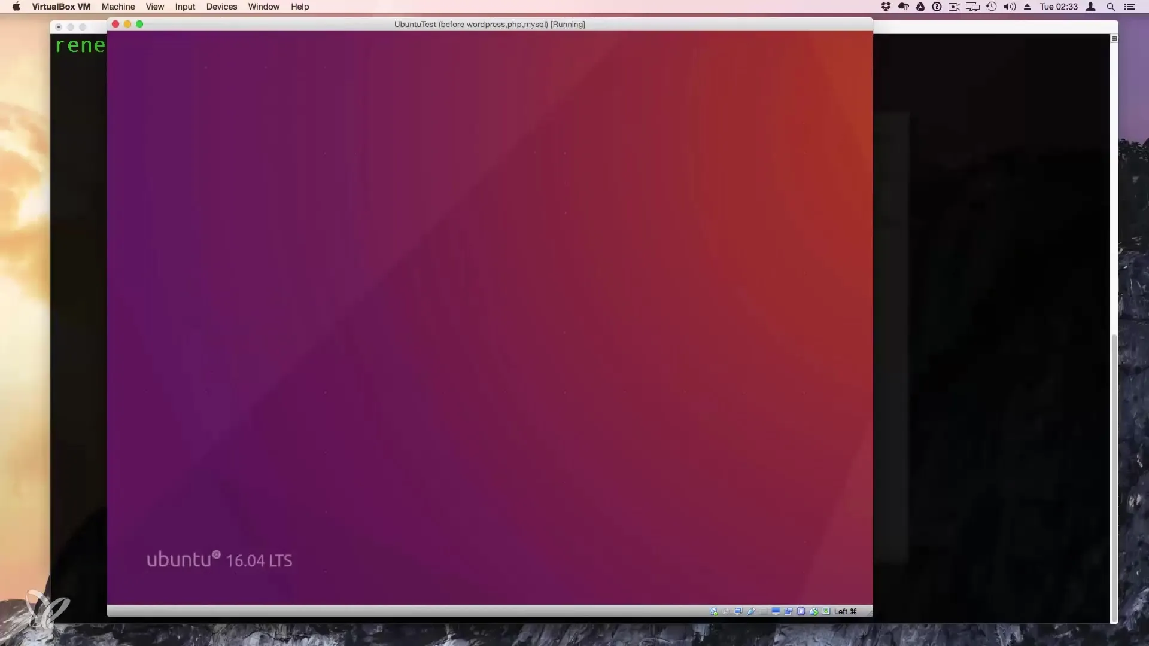Click the green rene text in background terminal

coord(80,45)
